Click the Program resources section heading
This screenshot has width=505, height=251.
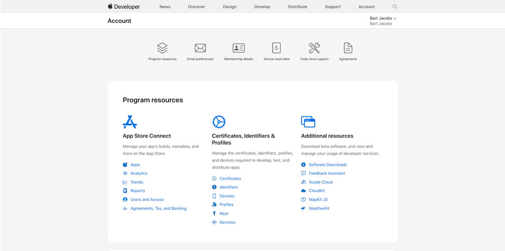[x=153, y=100]
